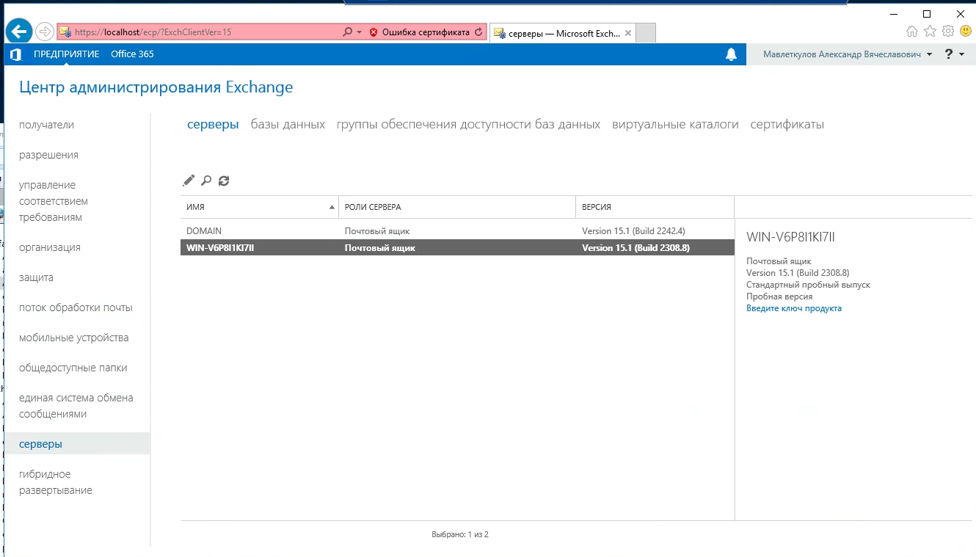Switch to the сертификаты tab

pyautogui.click(x=787, y=125)
